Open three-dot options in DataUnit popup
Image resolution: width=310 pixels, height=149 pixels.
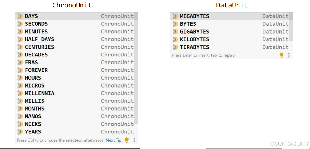[289, 55]
